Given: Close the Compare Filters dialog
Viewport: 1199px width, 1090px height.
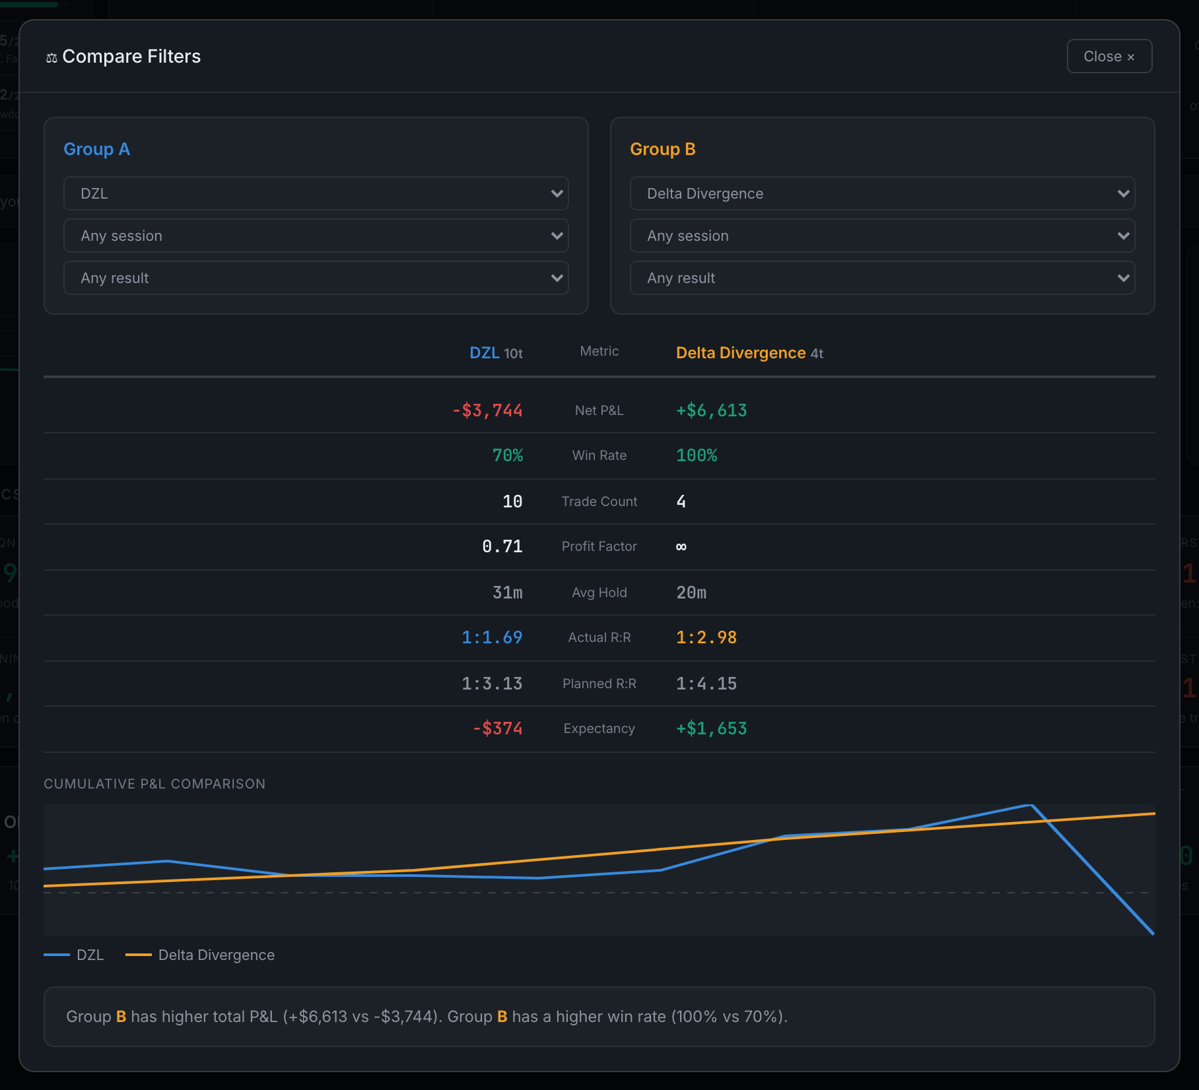Looking at the screenshot, I should pos(1109,56).
